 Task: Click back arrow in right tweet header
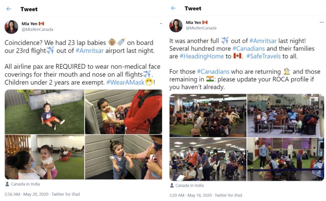[174, 8]
